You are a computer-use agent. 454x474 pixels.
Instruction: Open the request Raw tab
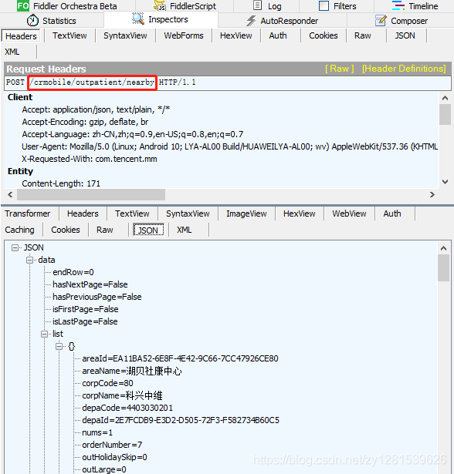(363, 35)
